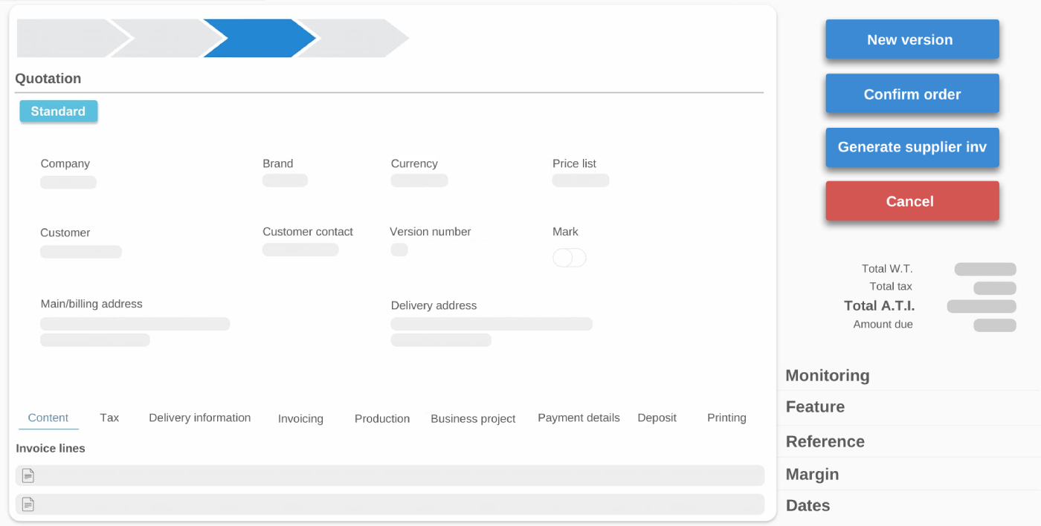Click the Price list field value
Viewport: 1041px width, 526px height.
tap(581, 181)
